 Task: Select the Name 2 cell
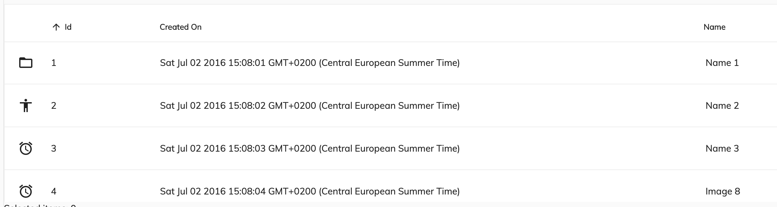point(722,105)
